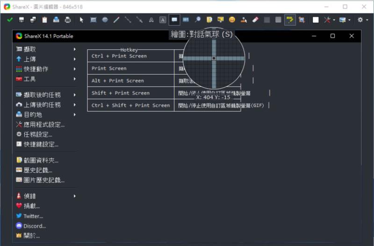Select the arrow pointer Select and move tool
The height and width of the screenshot is (246, 374).
click(x=81, y=20)
